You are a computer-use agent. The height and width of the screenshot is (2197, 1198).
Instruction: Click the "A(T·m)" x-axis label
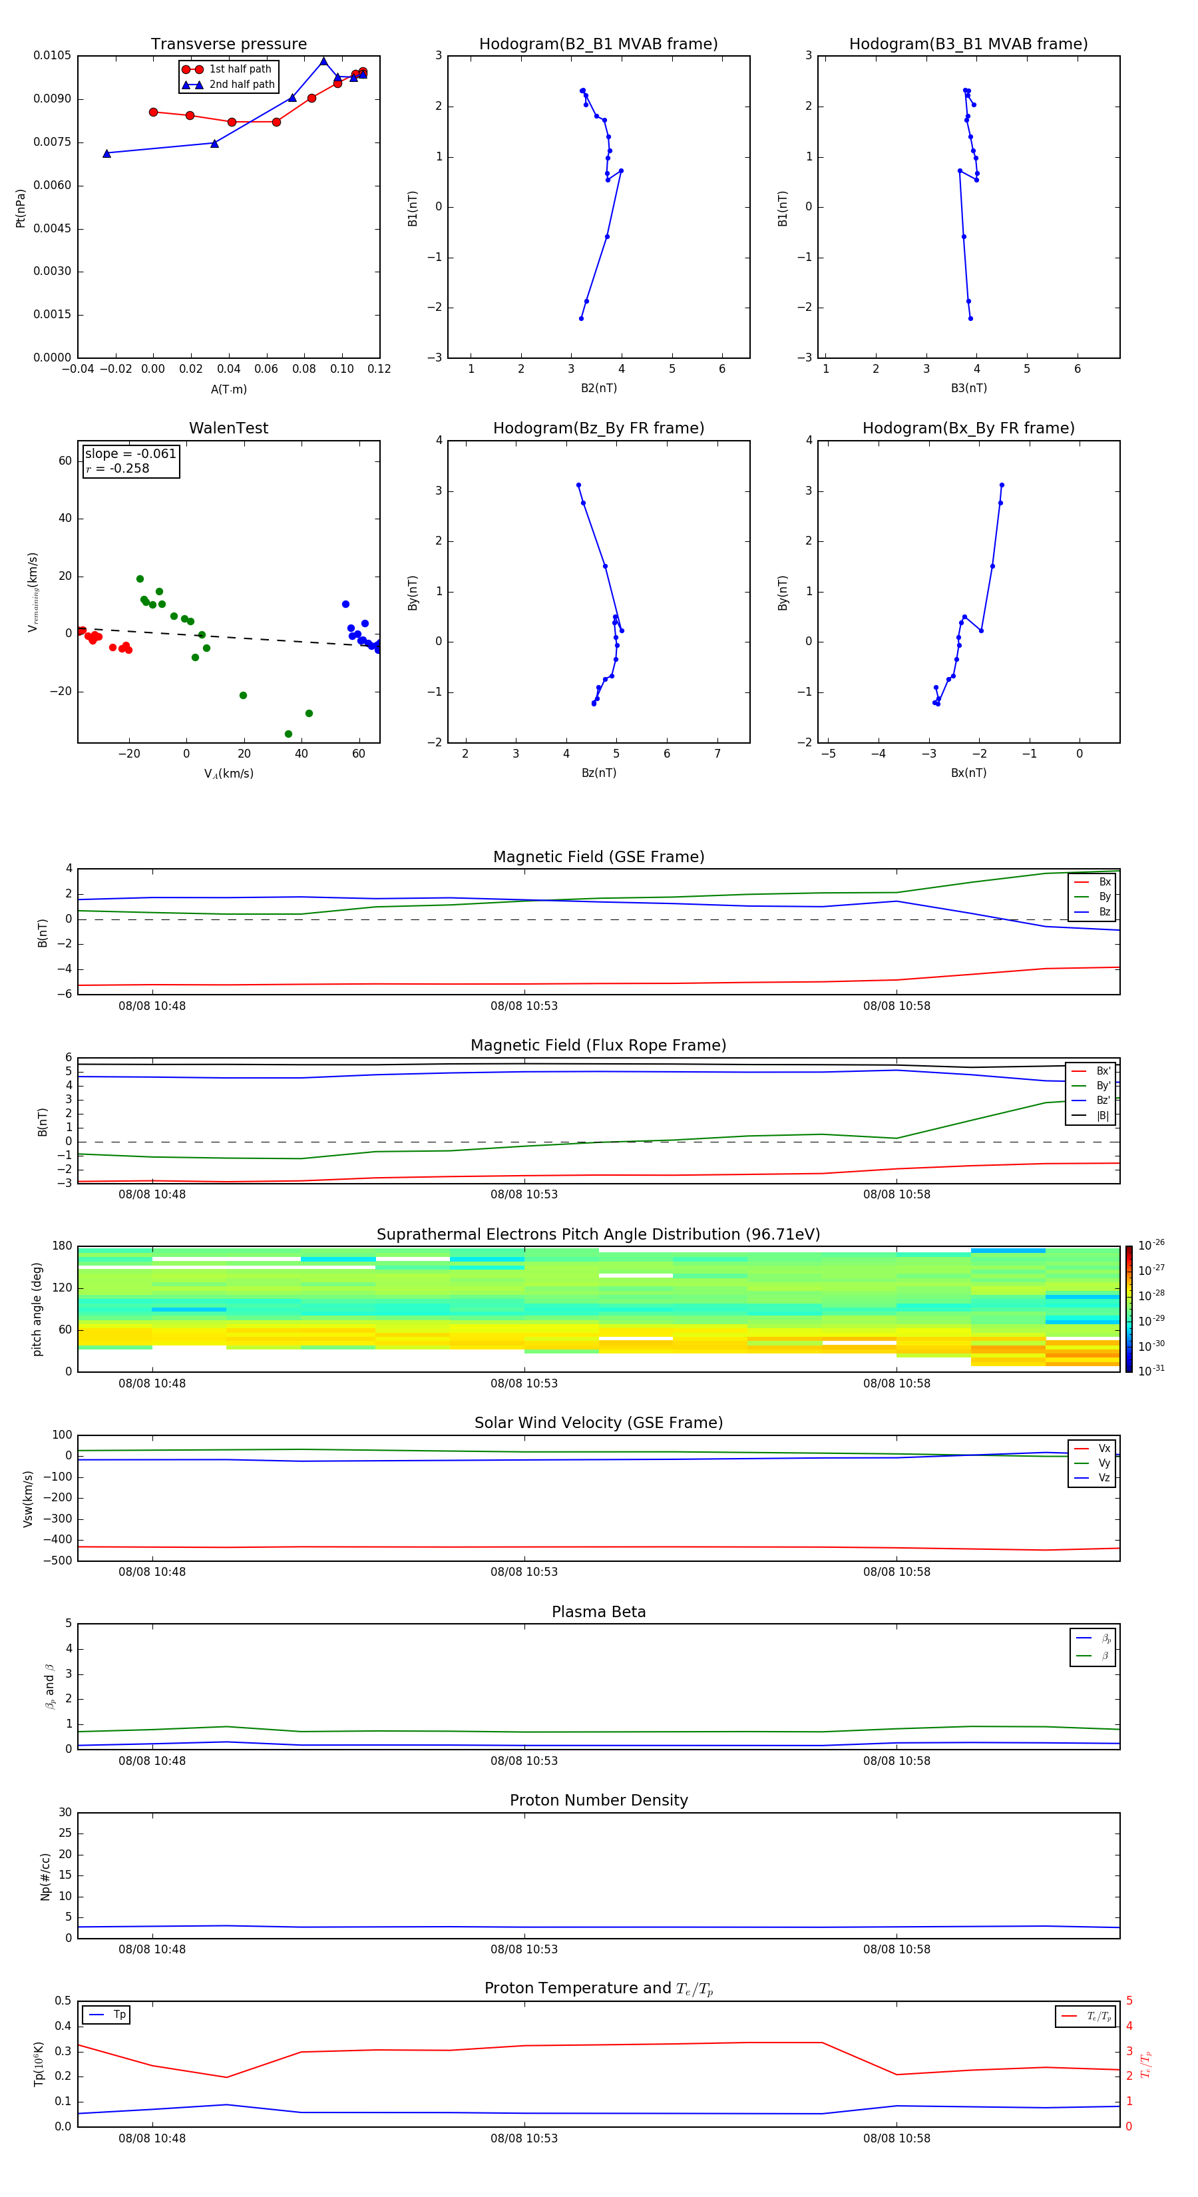tap(228, 389)
